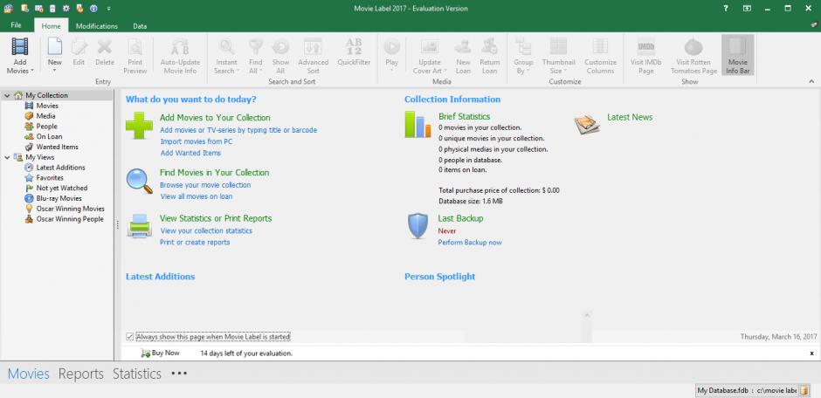Click the printer View Statistics icon
821x398 pixels.
coord(139,226)
